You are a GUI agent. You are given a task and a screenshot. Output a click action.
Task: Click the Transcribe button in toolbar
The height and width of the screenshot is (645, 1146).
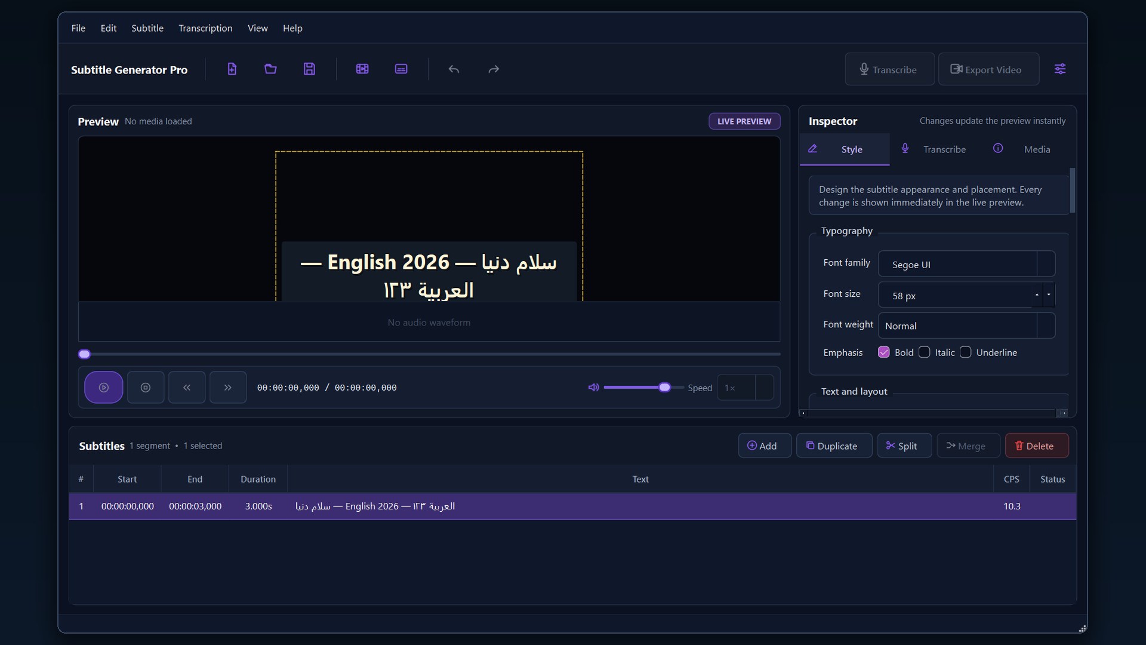point(889,69)
